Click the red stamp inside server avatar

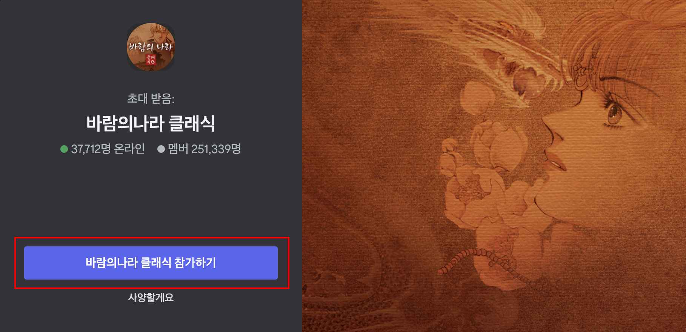(x=151, y=59)
